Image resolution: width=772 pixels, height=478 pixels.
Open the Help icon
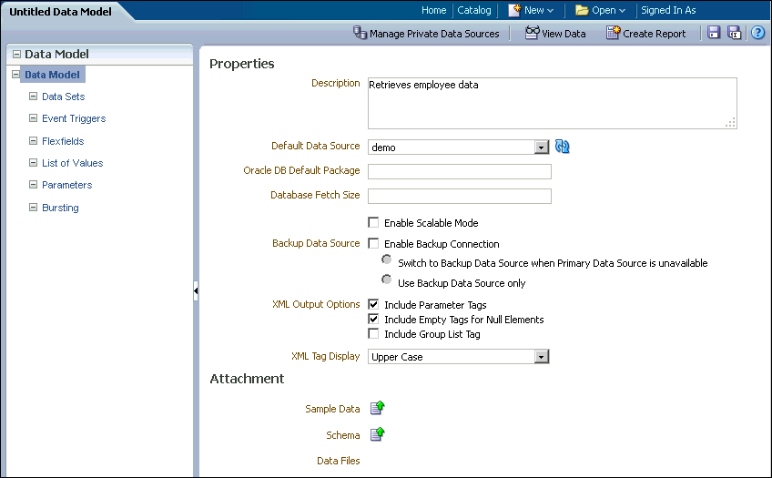[x=757, y=33]
